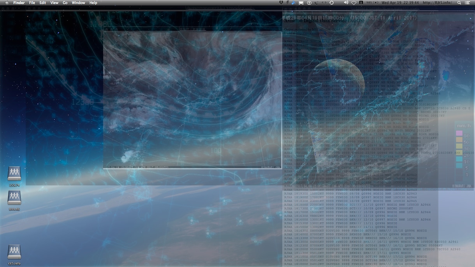Image resolution: width=475 pixels, height=267 pixels.
Task: Click the http://RJt5.info/ menu bar text
Action: [437, 3]
